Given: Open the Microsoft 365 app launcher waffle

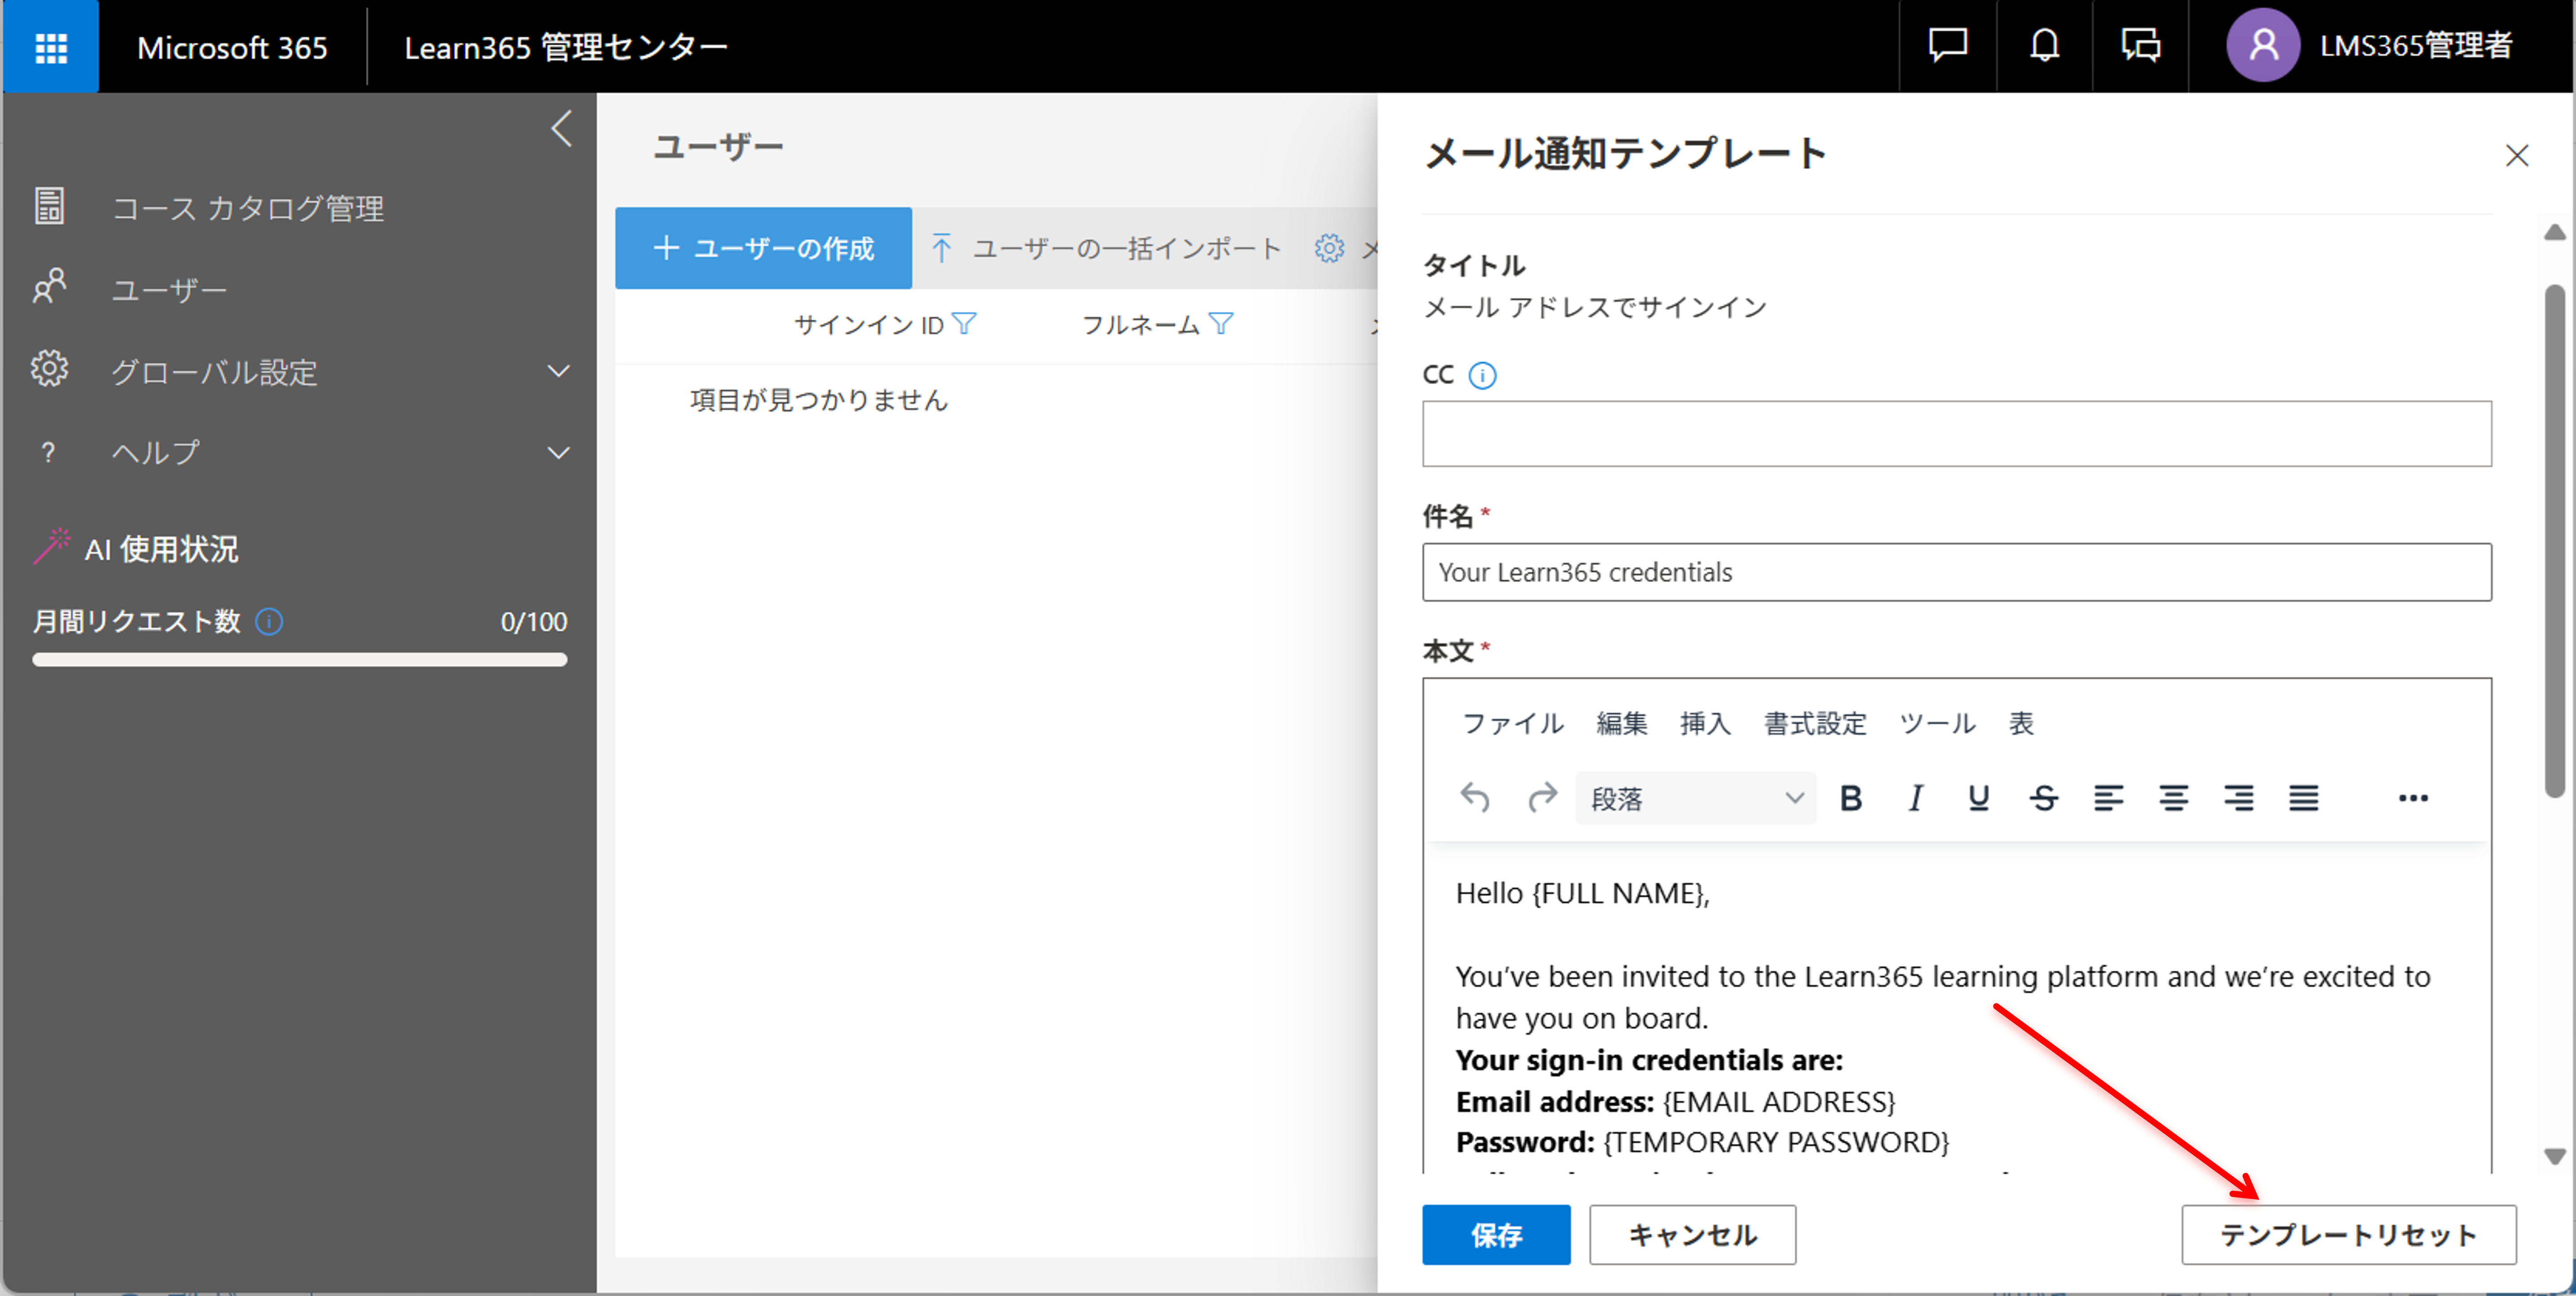Looking at the screenshot, I should [x=51, y=47].
